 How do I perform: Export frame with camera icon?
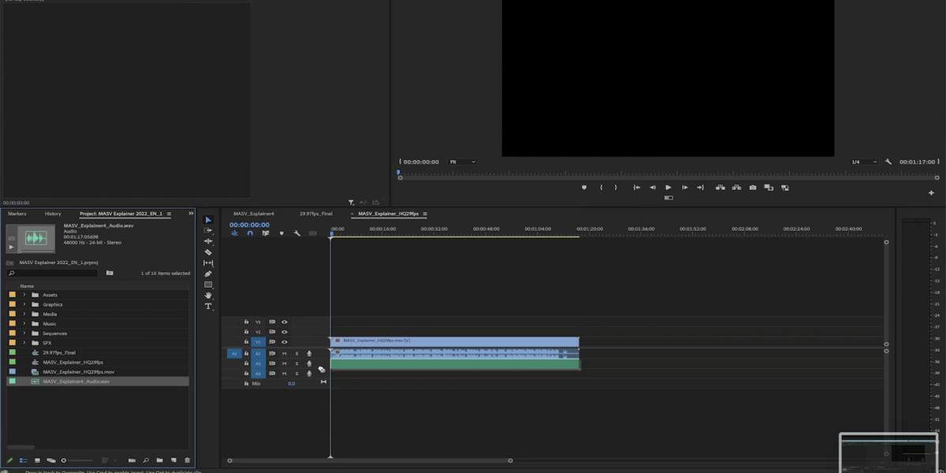753,188
